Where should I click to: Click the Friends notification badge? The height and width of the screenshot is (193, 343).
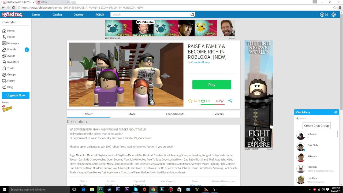27,50
